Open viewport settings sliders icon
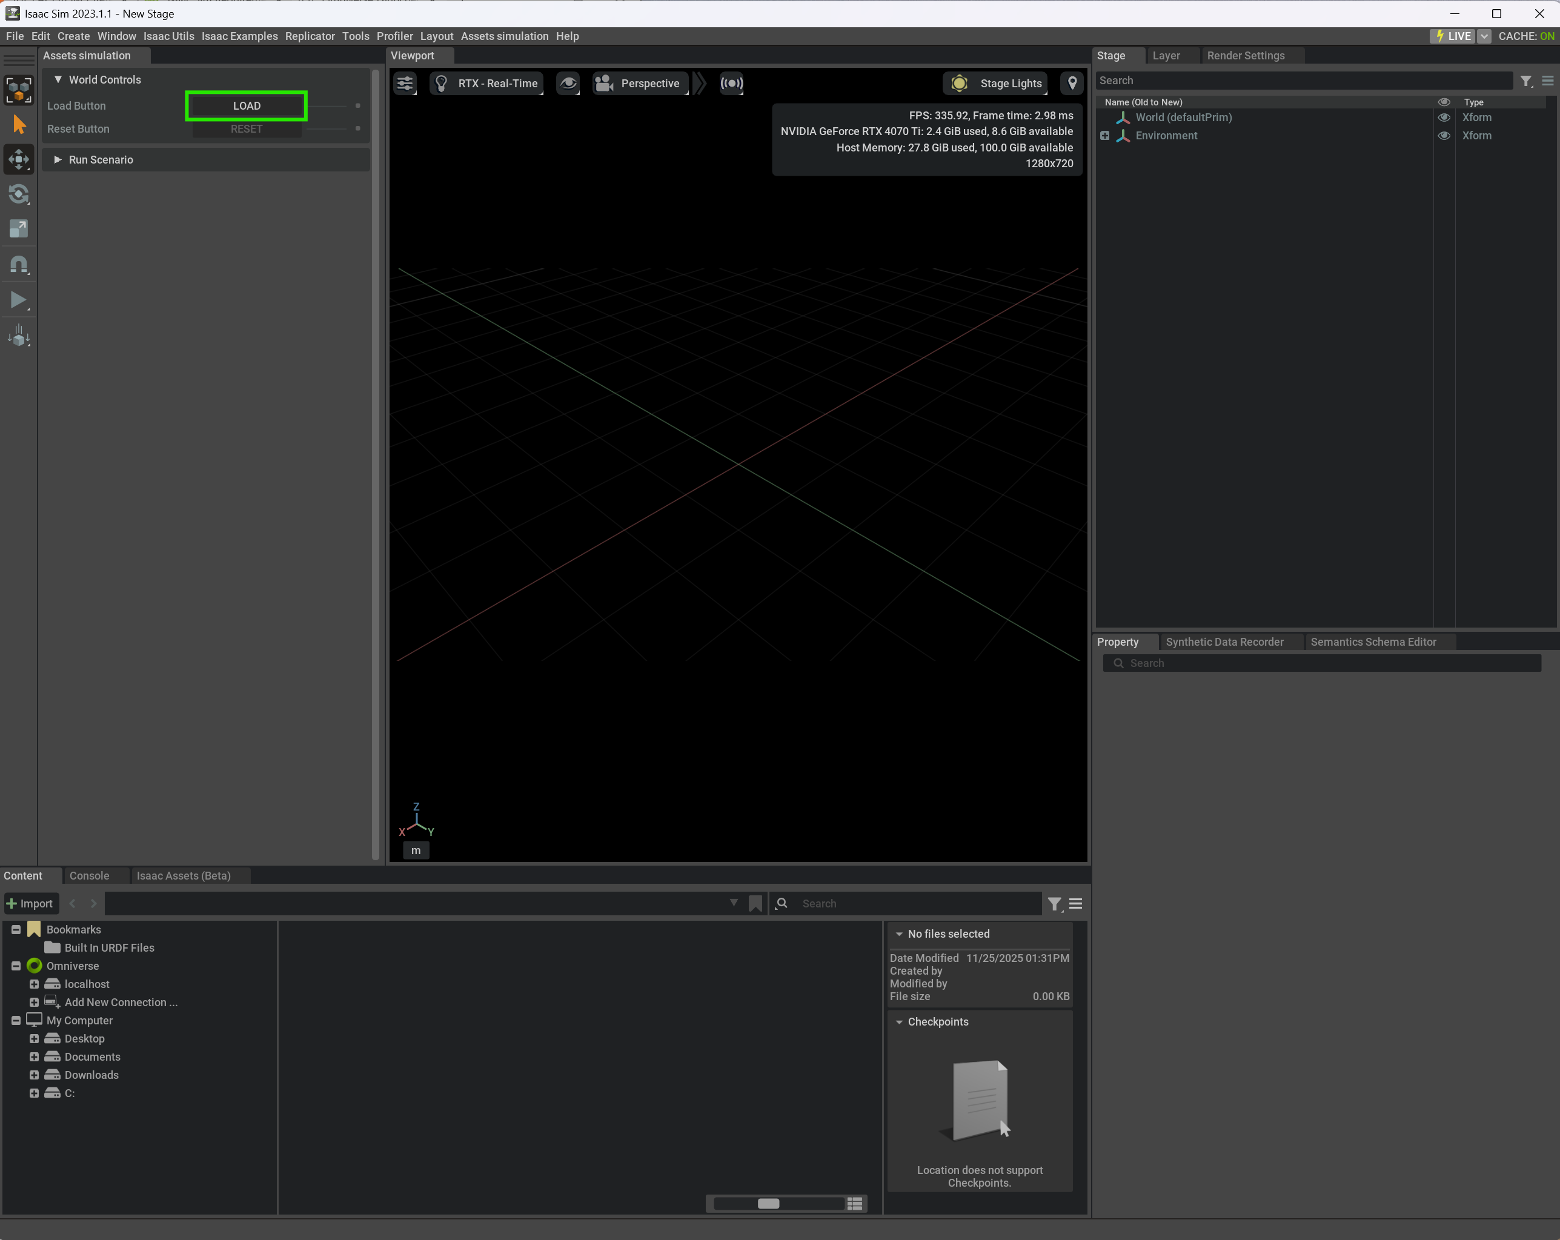 [405, 83]
